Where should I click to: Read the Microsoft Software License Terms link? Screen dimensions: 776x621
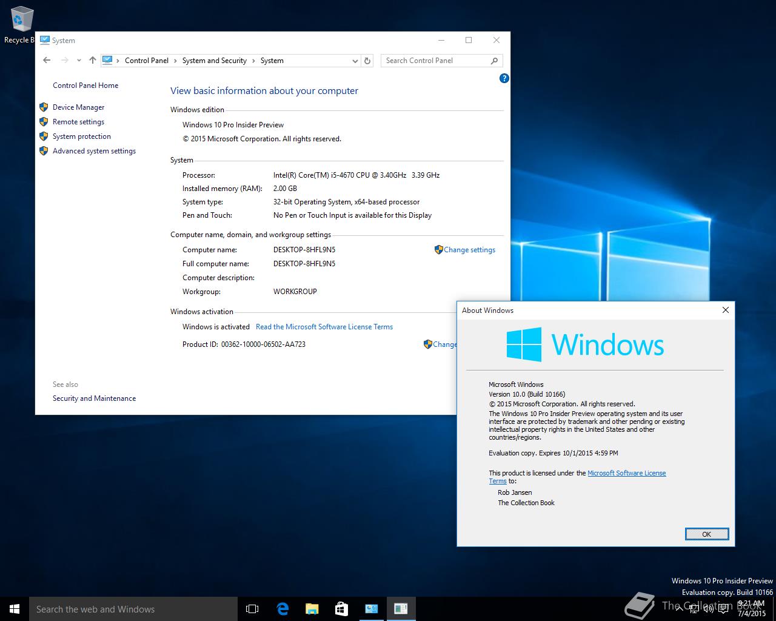coord(324,327)
